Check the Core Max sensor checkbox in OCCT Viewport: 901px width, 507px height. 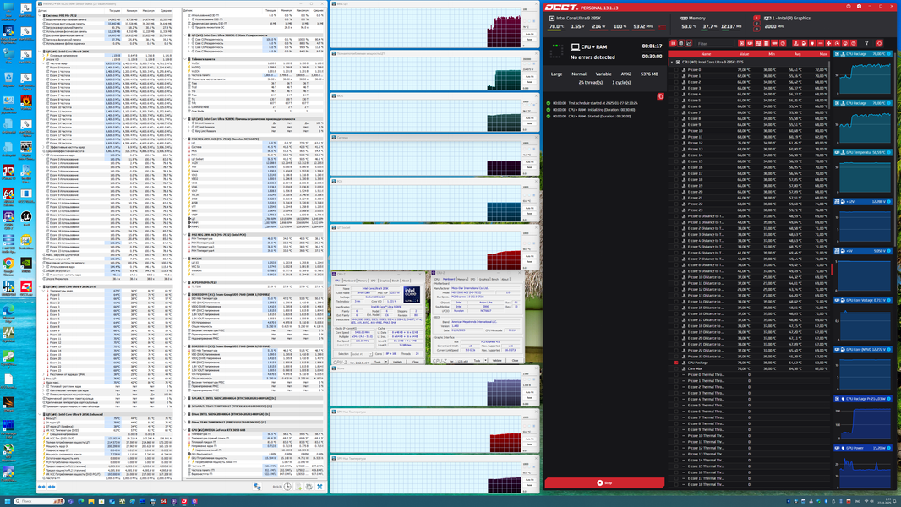pyautogui.click(x=676, y=368)
